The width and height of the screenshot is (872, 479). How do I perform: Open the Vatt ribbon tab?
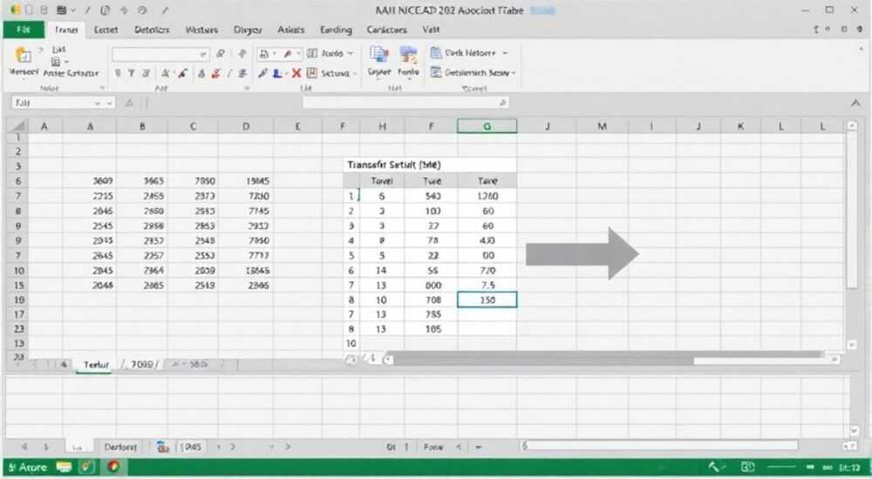pos(431,30)
